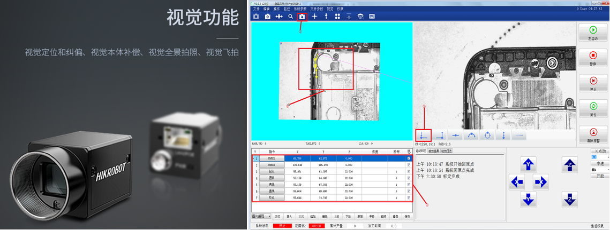Open the 0.1 jog step dropdown

click(599, 157)
